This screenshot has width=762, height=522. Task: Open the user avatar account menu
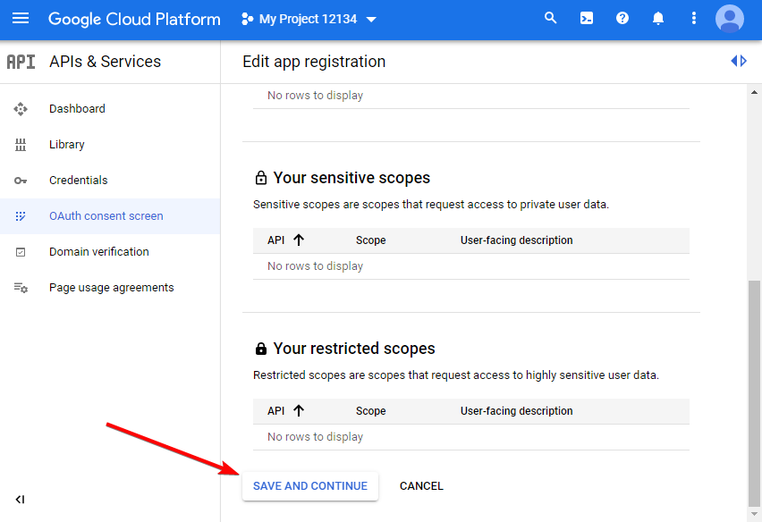(x=729, y=18)
